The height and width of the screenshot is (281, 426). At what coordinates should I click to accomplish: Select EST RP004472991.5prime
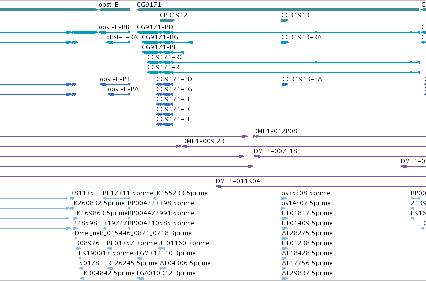point(161,213)
